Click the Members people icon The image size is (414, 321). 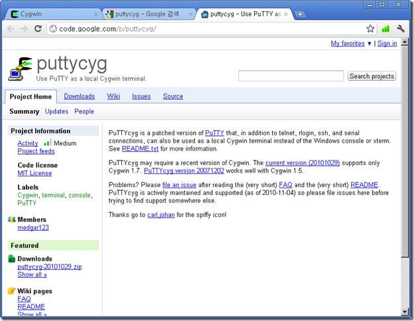[x=12, y=220]
